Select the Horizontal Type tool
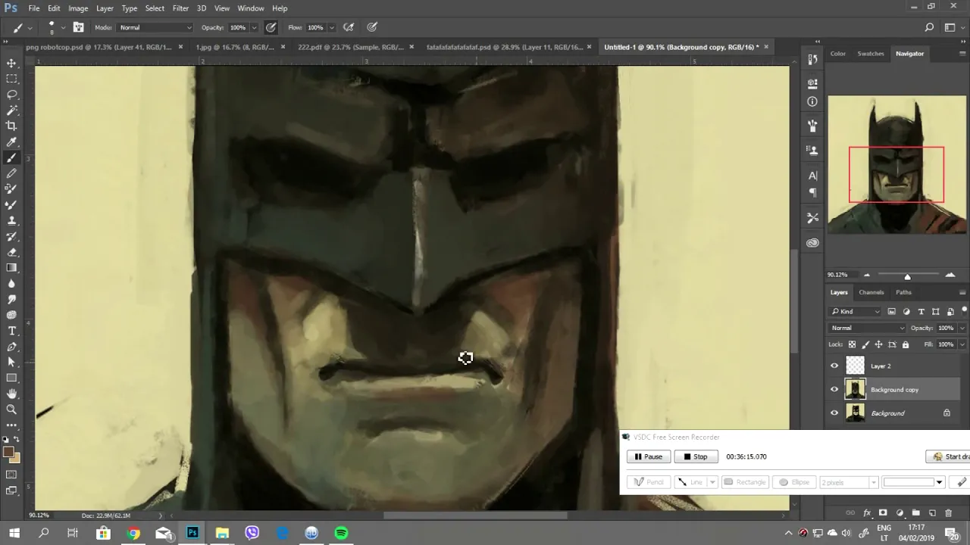 11,331
